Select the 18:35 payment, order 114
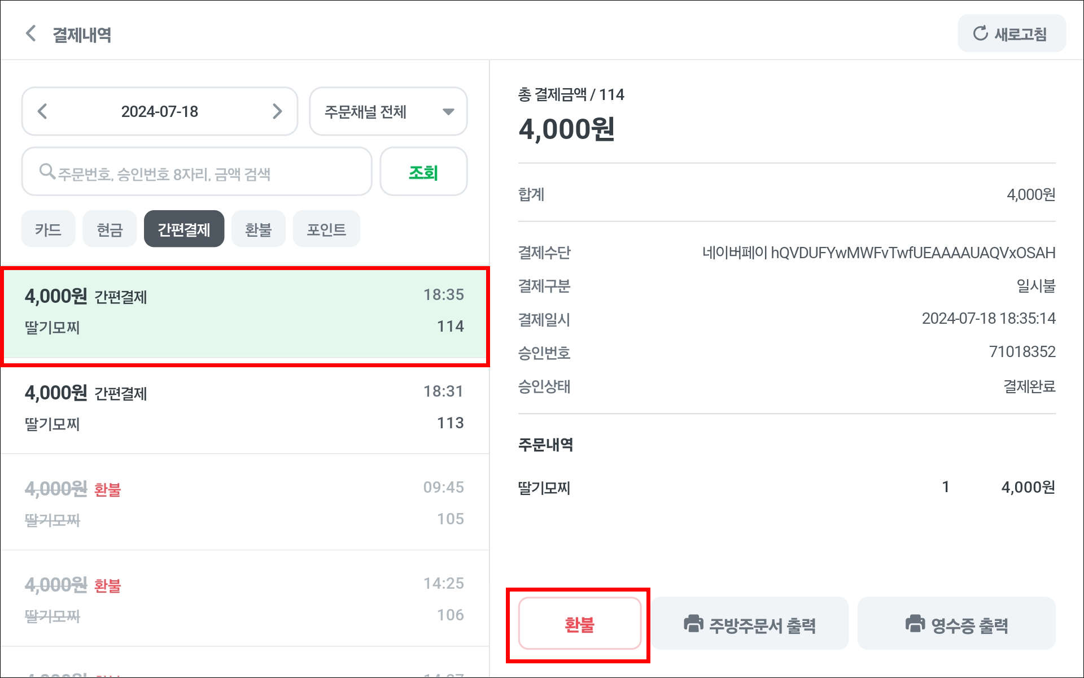Image resolution: width=1084 pixels, height=678 pixels. (244, 312)
